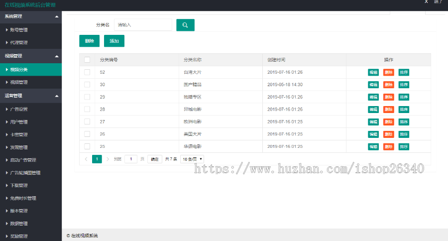The width and height of the screenshot is (448, 241).
Task: Collapse the 运营管理 sidebar section
Action: pos(31,96)
